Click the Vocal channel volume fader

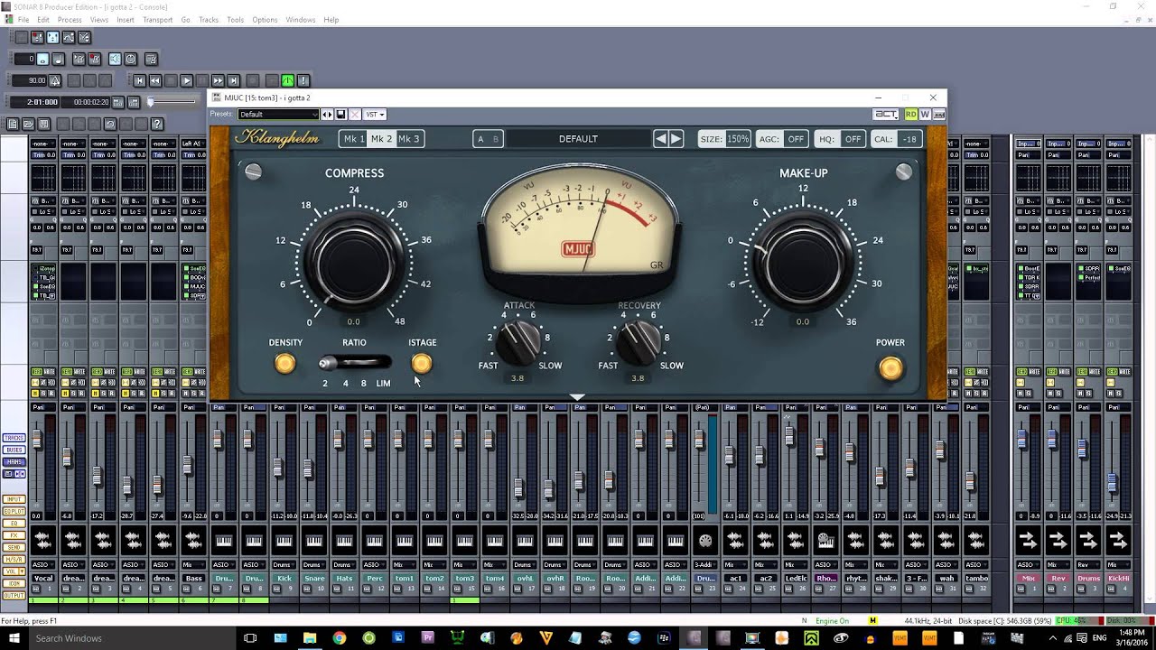click(37, 438)
